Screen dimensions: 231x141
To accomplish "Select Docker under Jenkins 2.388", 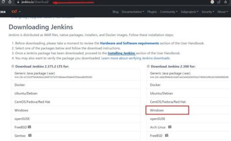I will tap(189, 85).
